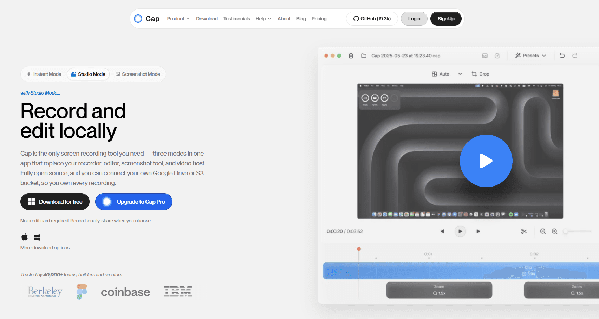Click the Login button
The height and width of the screenshot is (319, 599).
[x=414, y=19]
